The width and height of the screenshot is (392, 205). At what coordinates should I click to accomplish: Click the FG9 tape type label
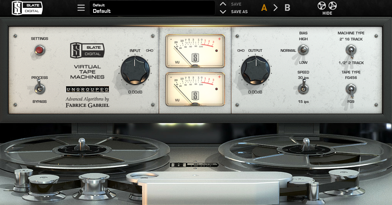[x=351, y=102]
